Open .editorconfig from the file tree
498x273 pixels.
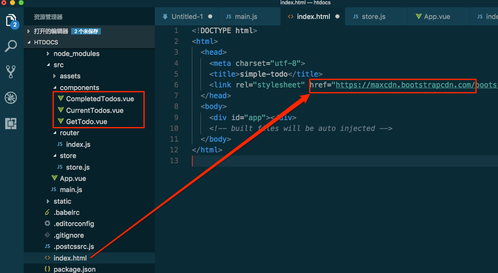tap(74, 224)
